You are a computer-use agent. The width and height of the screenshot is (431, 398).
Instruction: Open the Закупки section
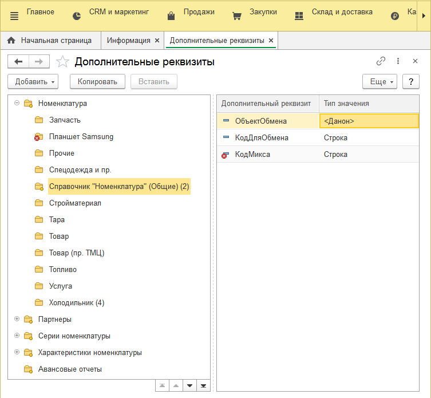tap(263, 12)
